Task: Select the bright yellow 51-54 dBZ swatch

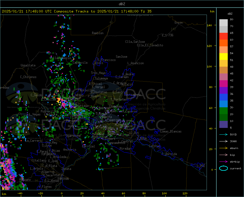Action: pos(223,57)
